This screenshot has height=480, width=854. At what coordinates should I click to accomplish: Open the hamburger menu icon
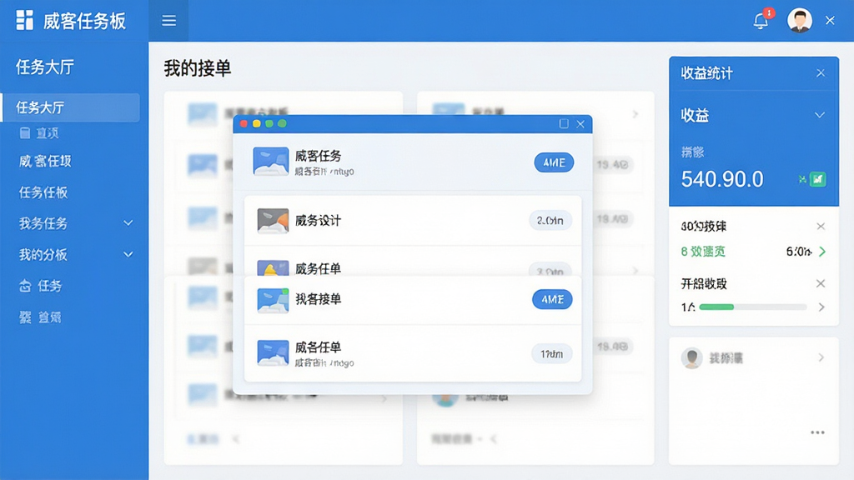[x=168, y=21]
